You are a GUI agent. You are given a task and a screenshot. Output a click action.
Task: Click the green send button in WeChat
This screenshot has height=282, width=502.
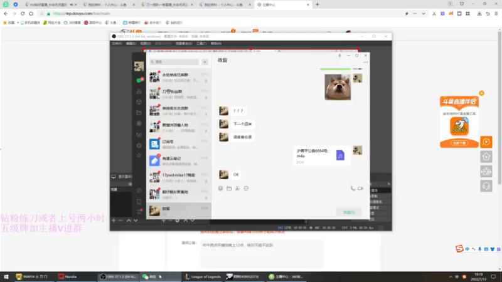[349, 212]
